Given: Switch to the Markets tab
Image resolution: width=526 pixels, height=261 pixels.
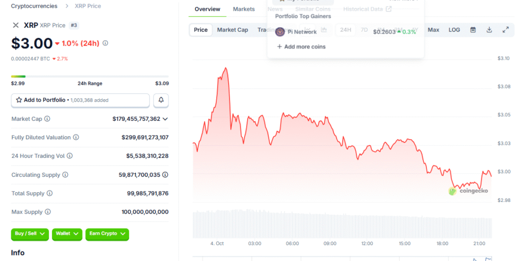Looking at the screenshot, I should pyautogui.click(x=243, y=9).
